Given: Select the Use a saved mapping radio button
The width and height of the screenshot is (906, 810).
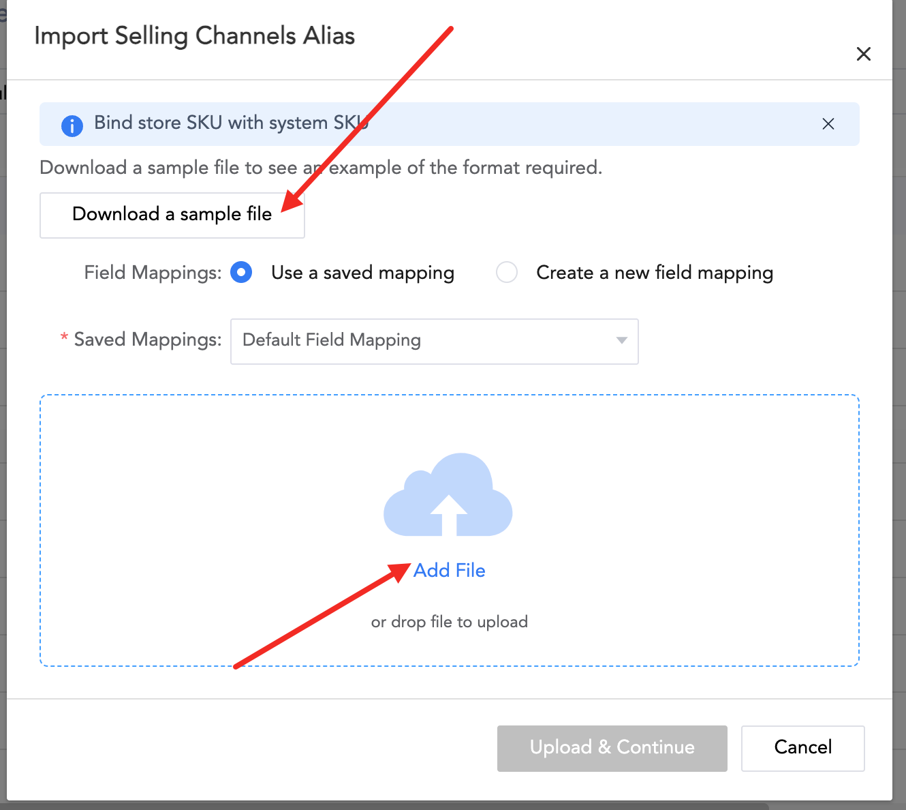Looking at the screenshot, I should tap(241, 273).
